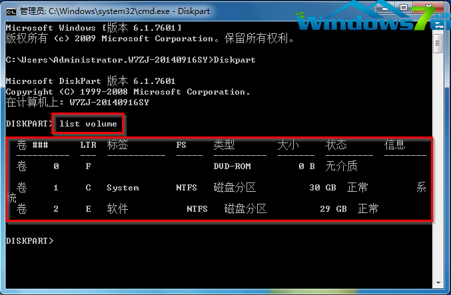Viewport: 451px width, 295px height.
Task: Click the 'list volume' command text
Action: [x=88, y=124]
